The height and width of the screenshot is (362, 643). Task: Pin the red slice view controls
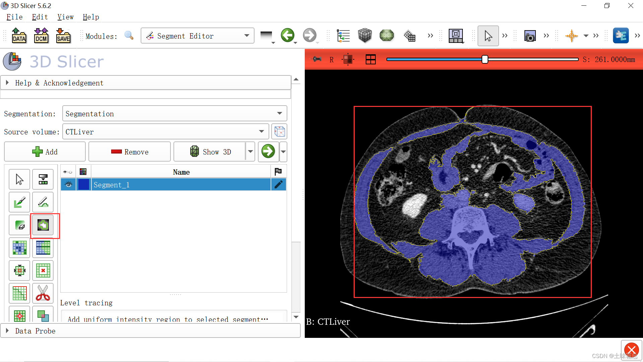(x=316, y=59)
